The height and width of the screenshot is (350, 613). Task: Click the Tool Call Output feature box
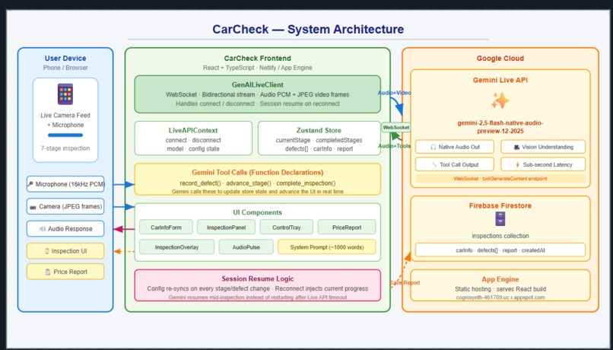point(455,164)
